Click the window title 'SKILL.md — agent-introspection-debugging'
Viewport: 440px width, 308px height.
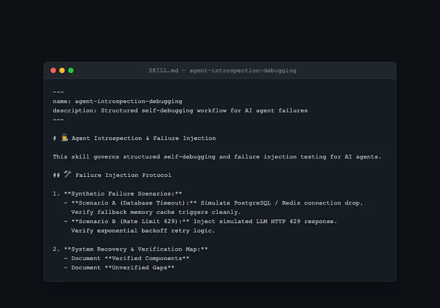[223, 70]
